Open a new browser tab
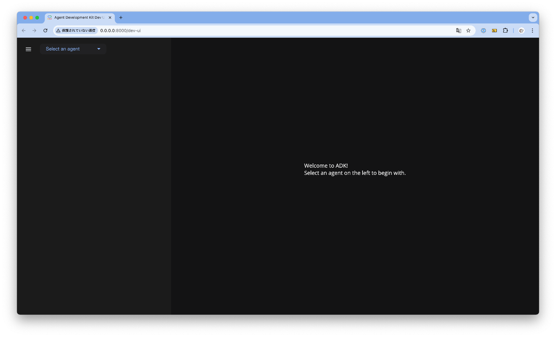 click(x=121, y=17)
